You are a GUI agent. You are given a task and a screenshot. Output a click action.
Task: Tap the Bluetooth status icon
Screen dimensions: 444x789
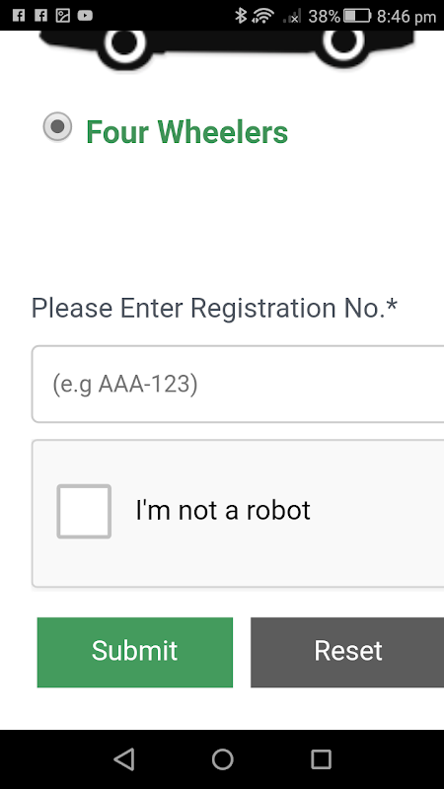tap(241, 16)
